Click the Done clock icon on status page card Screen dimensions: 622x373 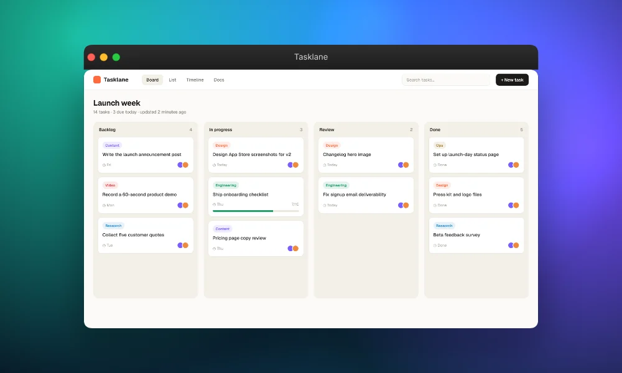435,165
